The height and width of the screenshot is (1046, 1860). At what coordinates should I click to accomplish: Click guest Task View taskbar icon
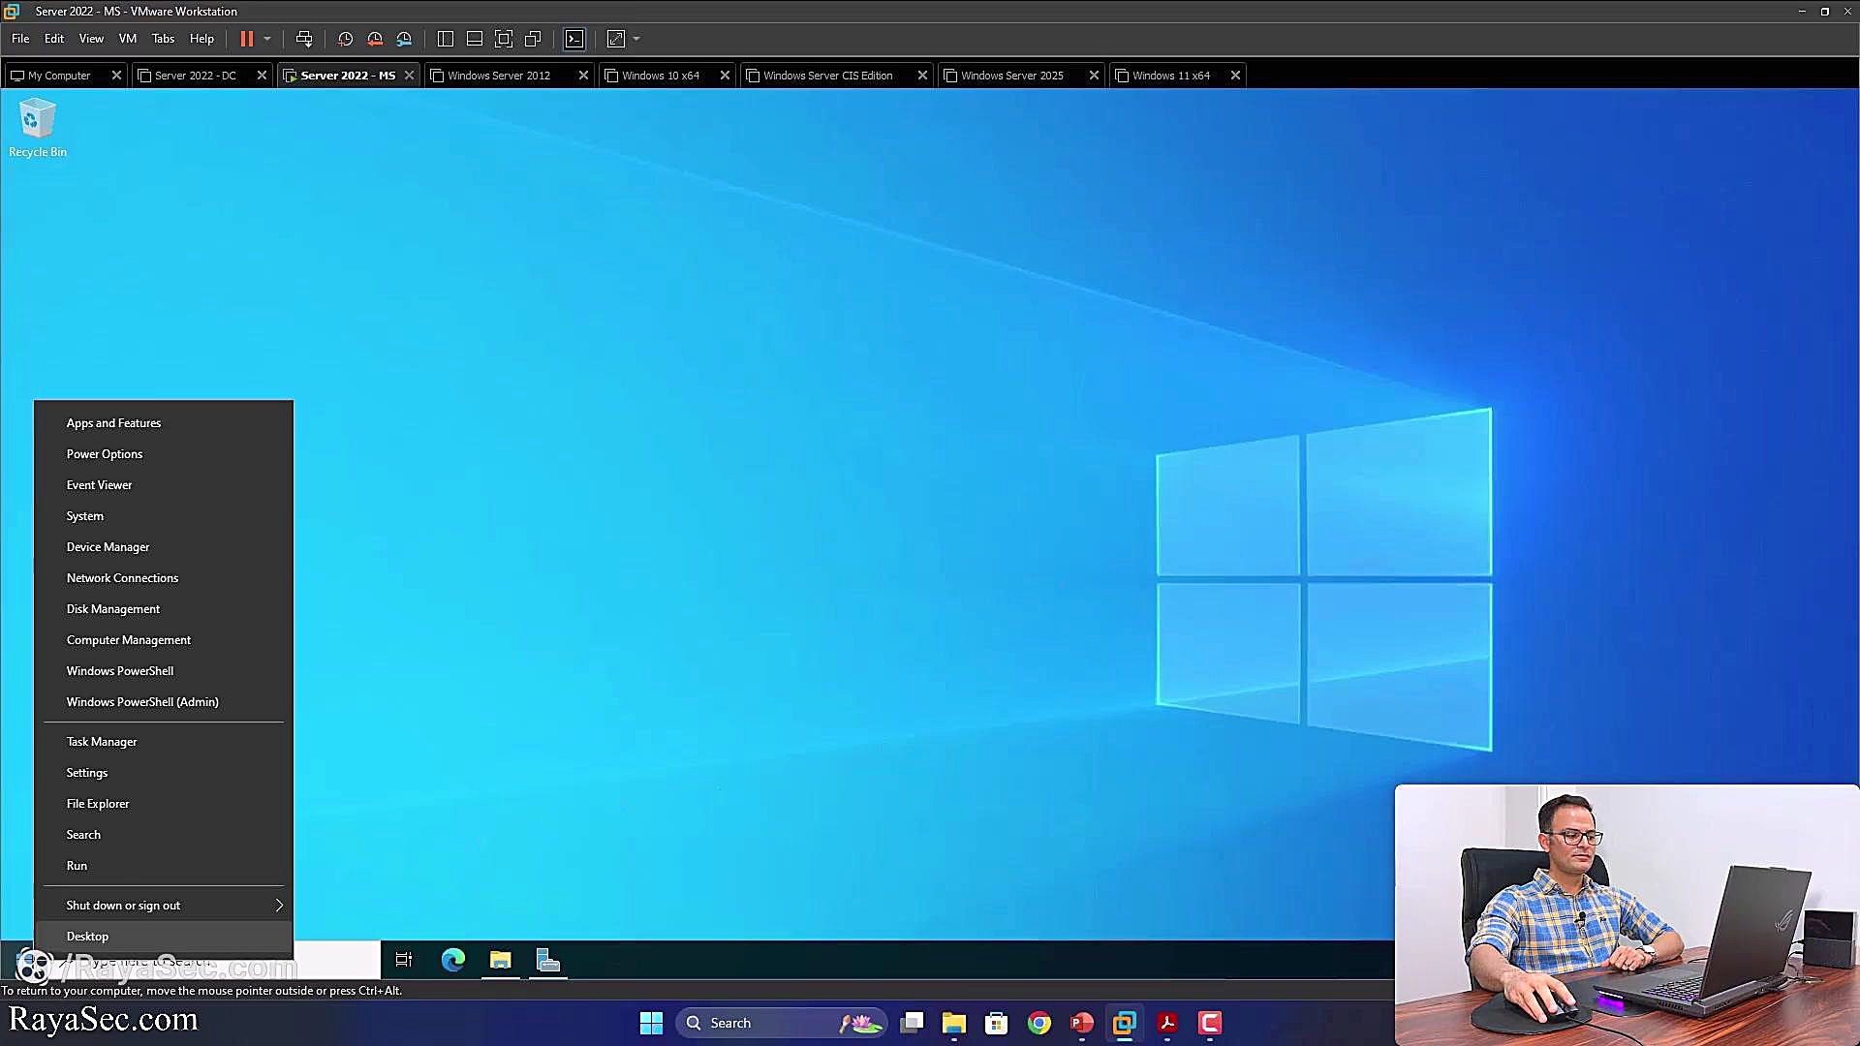[404, 960]
